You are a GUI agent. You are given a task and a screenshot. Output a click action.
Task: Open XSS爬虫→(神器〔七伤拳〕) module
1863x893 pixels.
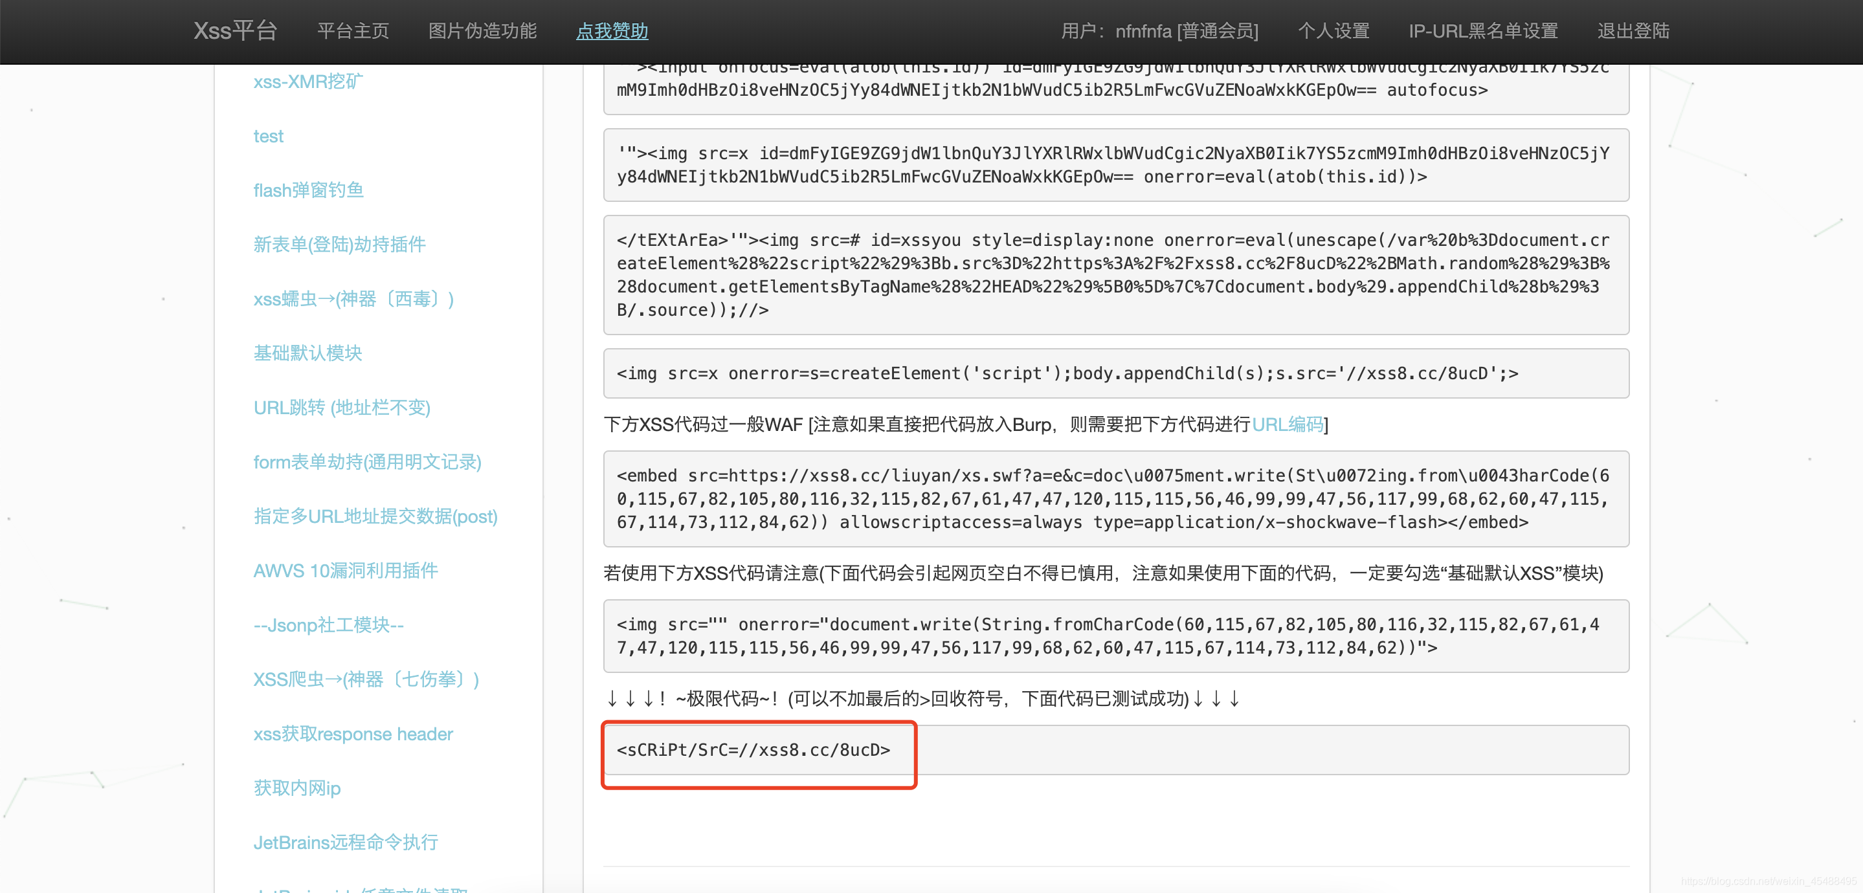366,679
